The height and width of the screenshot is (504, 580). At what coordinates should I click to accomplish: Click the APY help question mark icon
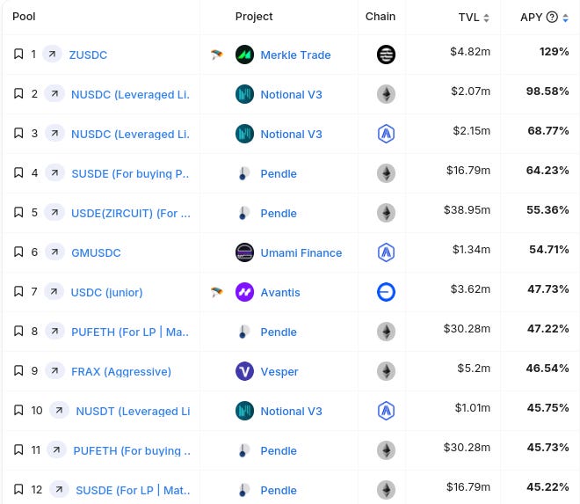click(x=552, y=17)
